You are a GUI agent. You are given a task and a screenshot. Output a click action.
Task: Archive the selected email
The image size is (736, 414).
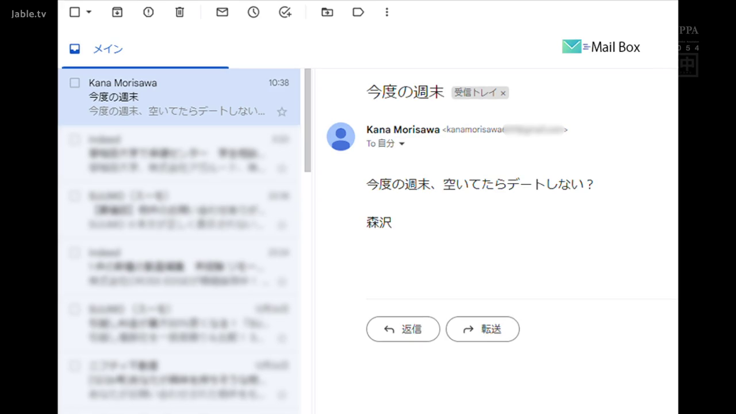(117, 12)
